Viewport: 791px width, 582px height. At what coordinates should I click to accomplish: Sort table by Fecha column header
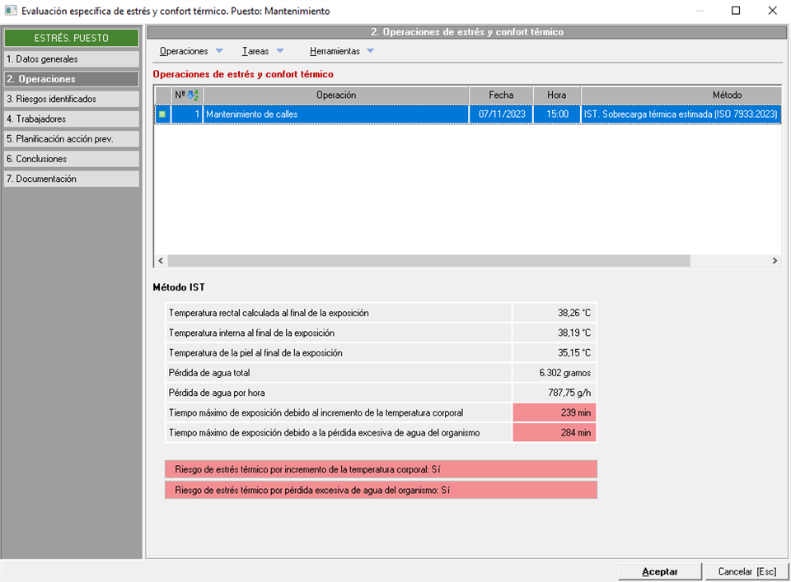(501, 95)
